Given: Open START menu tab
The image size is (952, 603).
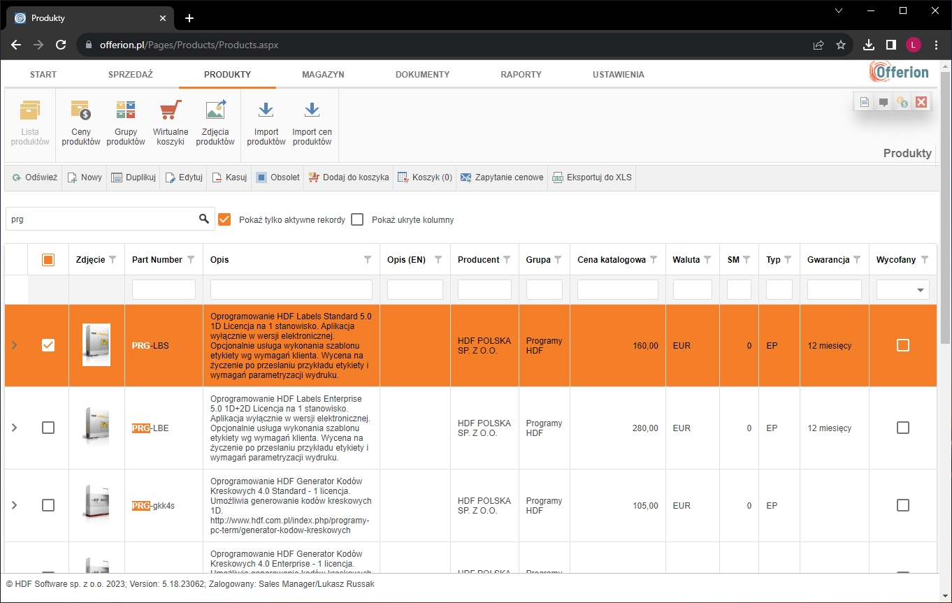Looking at the screenshot, I should pyautogui.click(x=43, y=74).
